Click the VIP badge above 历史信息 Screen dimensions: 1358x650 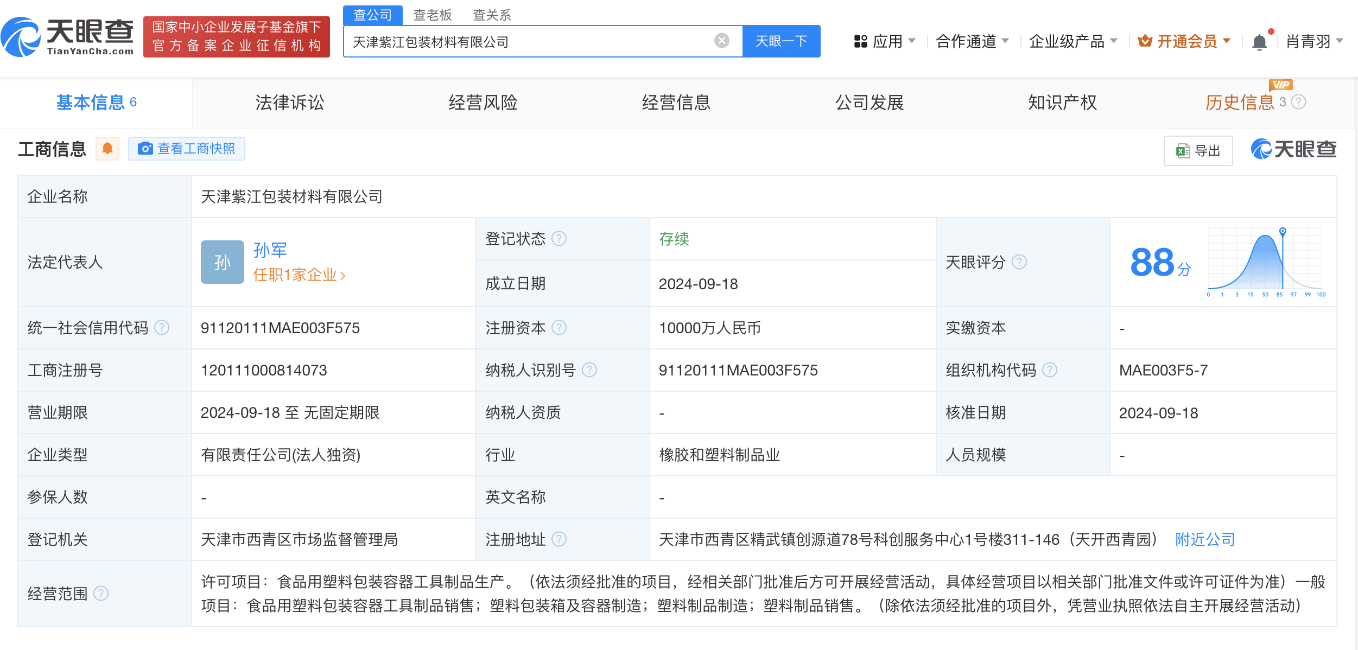pos(1280,85)
